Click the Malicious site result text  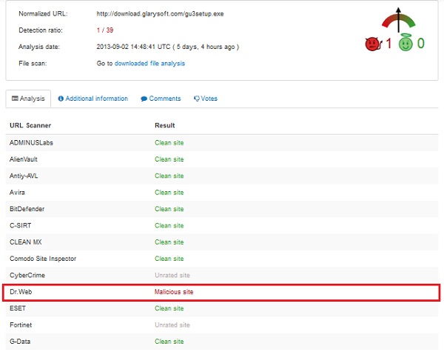(174, 292)
